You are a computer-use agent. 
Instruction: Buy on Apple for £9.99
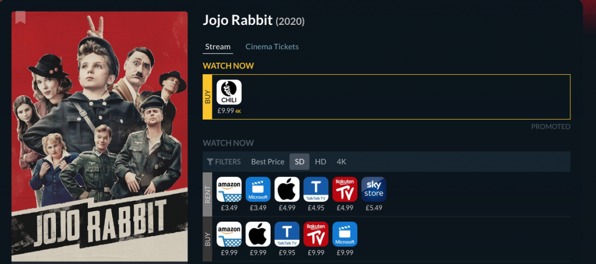click(258, 234)
